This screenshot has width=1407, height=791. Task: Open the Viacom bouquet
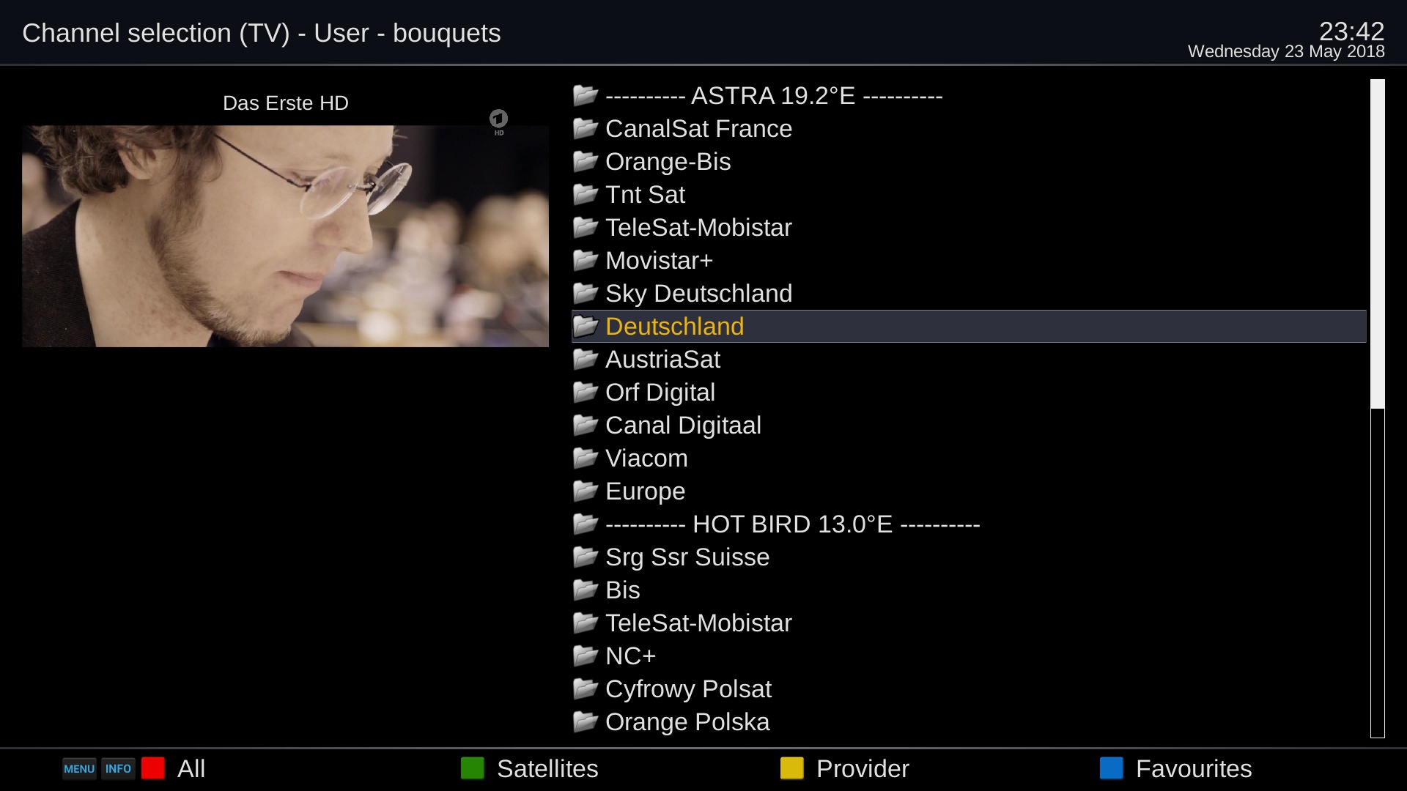969,458
